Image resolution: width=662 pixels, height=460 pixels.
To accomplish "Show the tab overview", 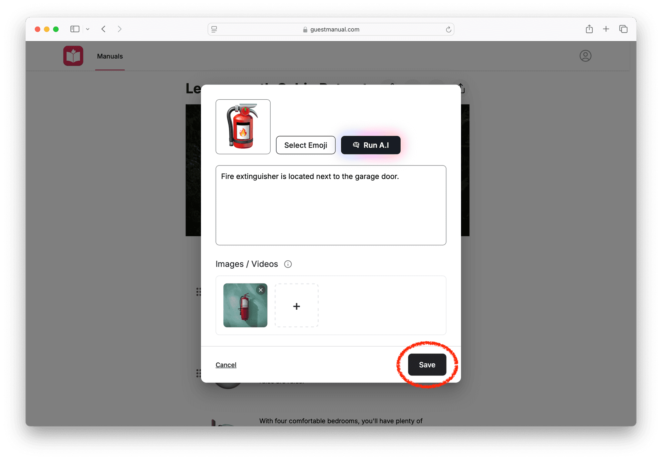I will click(623, 29).
